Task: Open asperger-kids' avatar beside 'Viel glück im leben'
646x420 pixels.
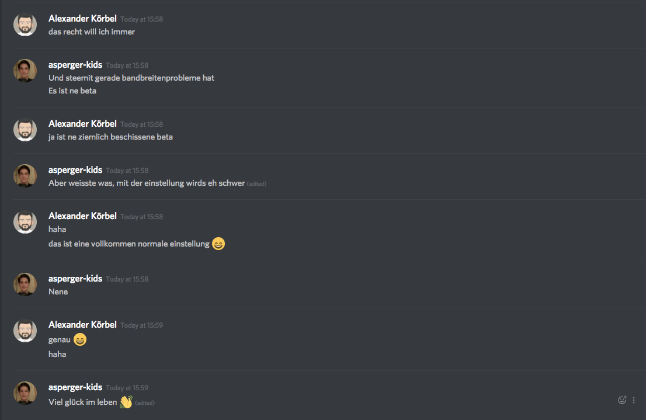Action: (x=25, y=393)
